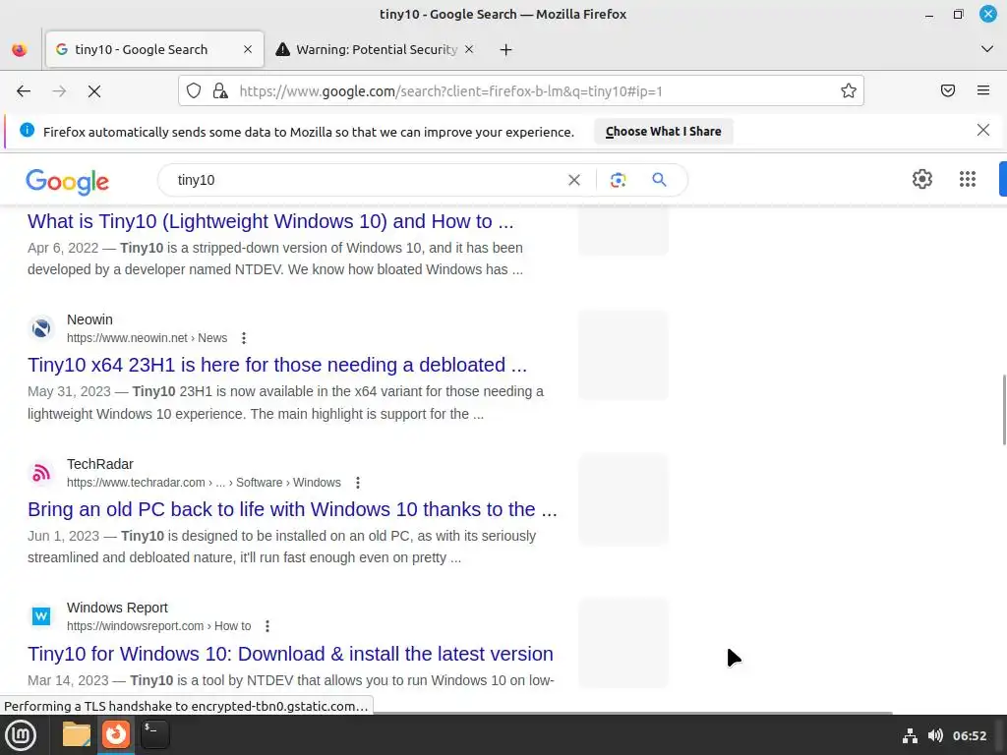Click the Google search input field

click(x=366, y=181)
